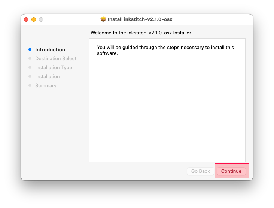Close the installer with red button
The height and width of the screenshot is (208, 274).
coord(26,19)
